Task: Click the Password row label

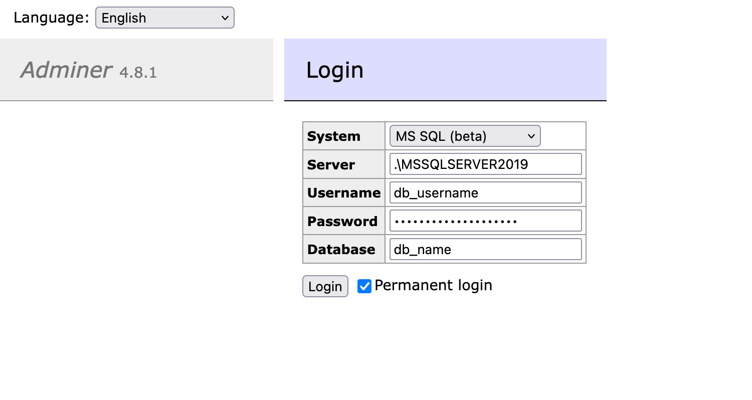Action: point(342,221)
